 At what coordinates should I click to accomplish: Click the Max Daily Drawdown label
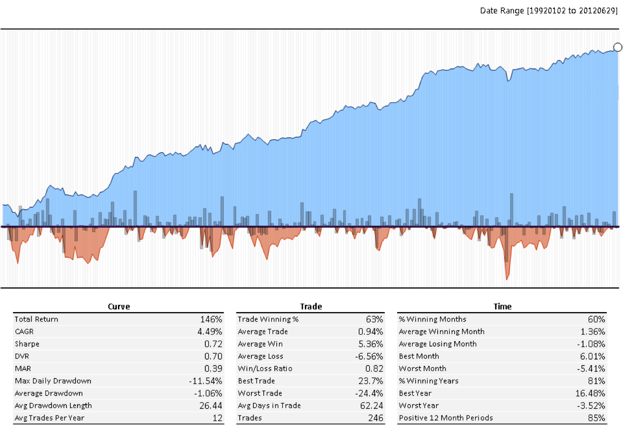coord(53,381)
